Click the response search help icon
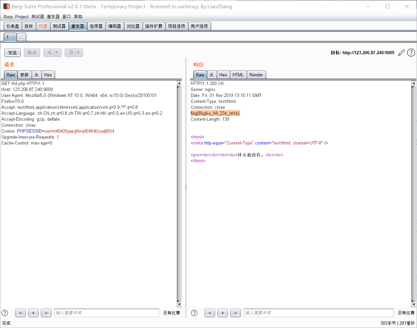This screenshot has height=328, width=417. point(194,313)
